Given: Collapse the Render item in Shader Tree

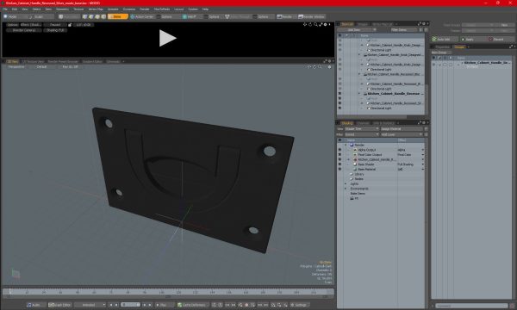Looking at the screenshot, I should 346,145.
